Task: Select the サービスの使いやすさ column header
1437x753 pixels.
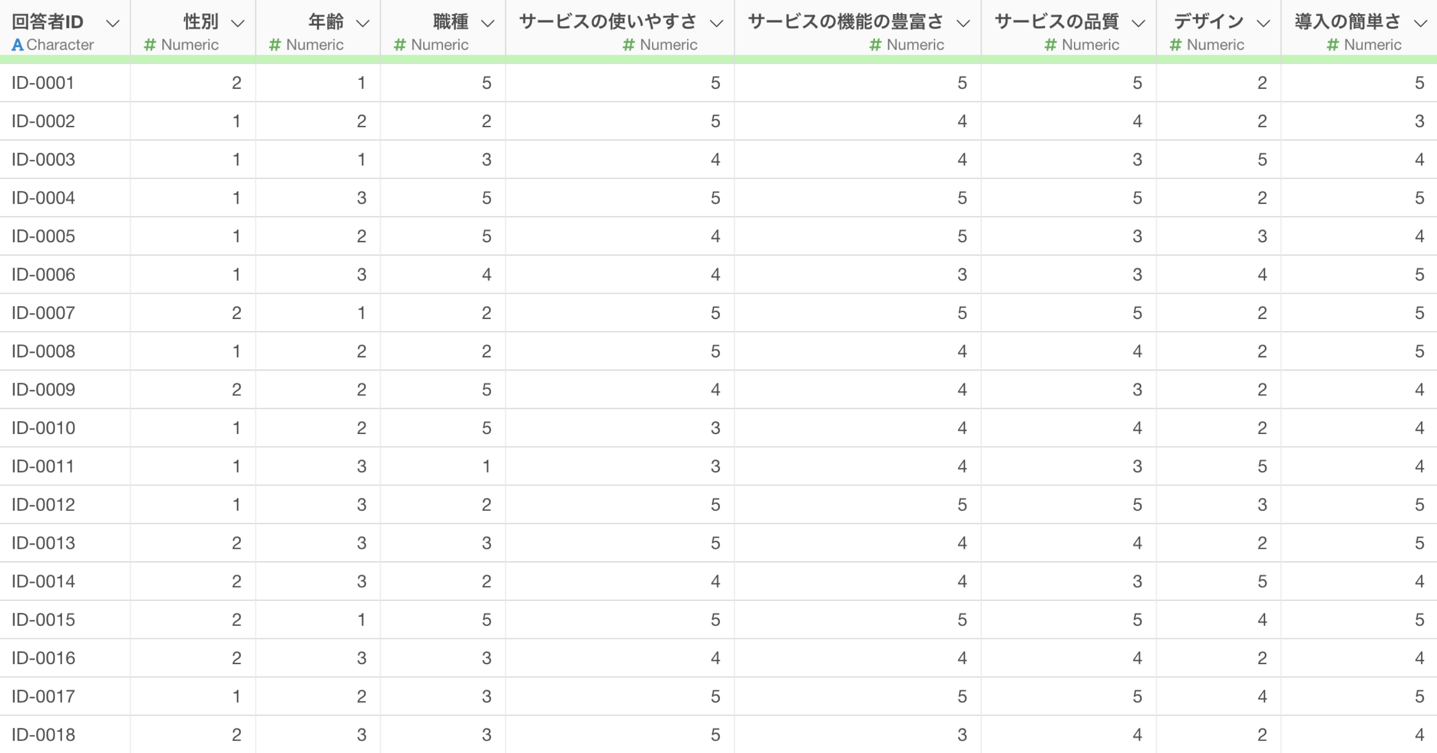Action: (608, 22)
